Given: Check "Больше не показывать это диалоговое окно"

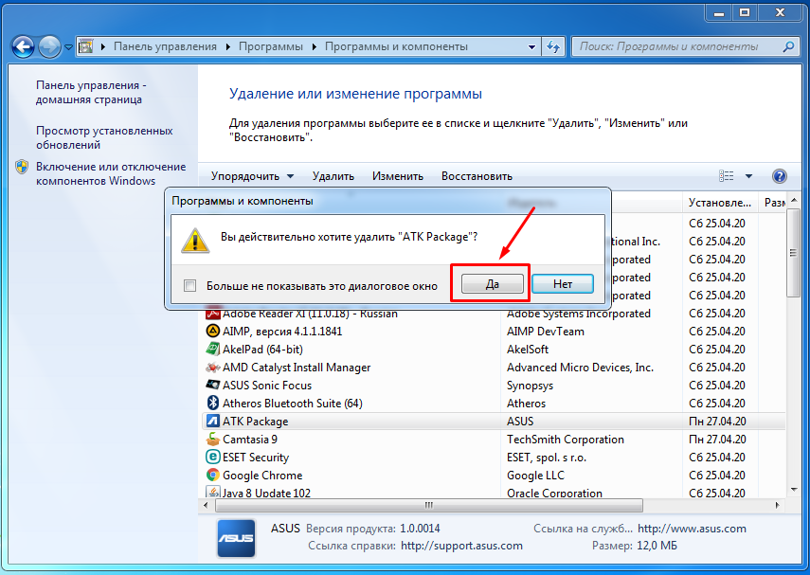Looking at the screenshot, I should coord(190,286).
